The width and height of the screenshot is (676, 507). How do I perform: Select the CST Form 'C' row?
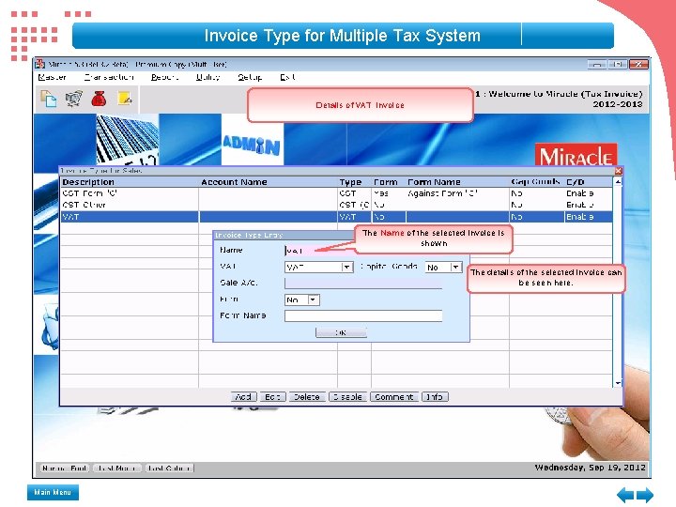(336, 193)
